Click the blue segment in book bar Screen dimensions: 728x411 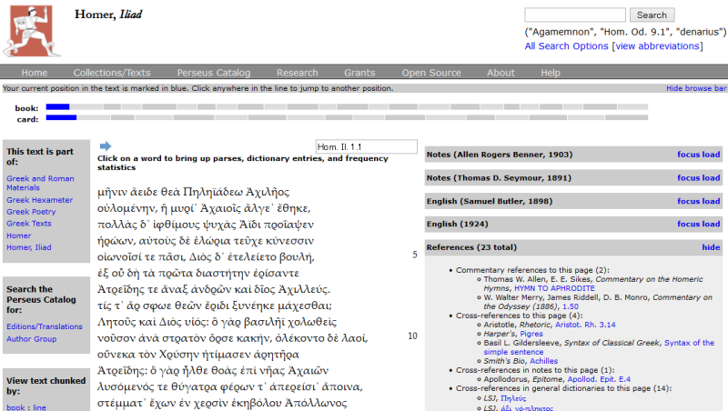(x=57, y=106)
